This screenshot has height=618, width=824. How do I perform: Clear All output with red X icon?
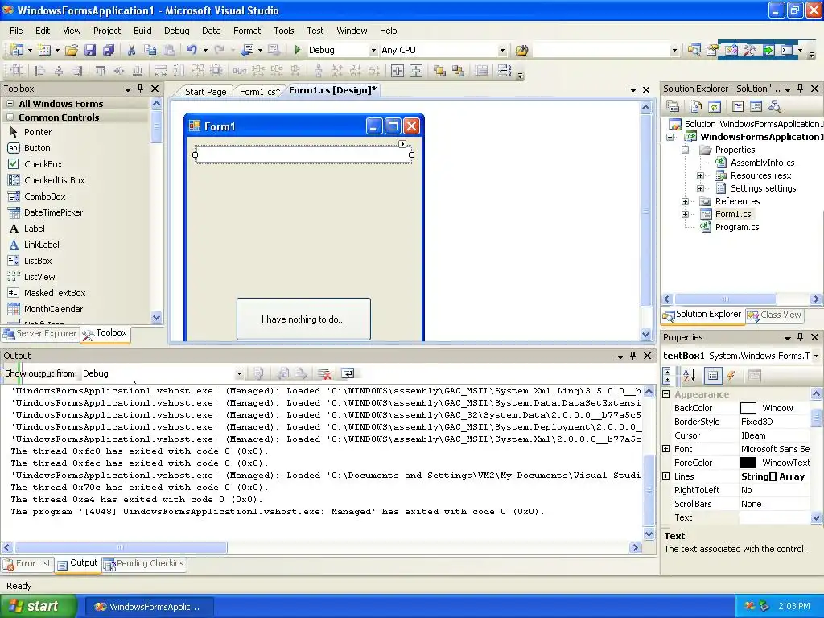[324, 373]
